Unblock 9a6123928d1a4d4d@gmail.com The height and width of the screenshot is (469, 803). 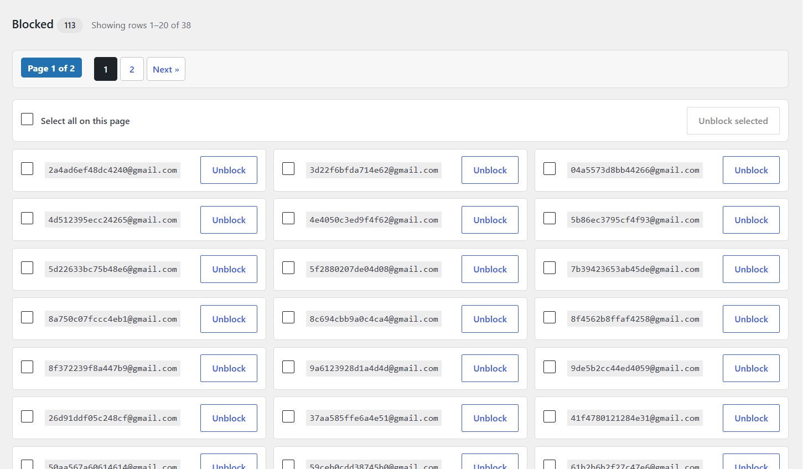490,368
